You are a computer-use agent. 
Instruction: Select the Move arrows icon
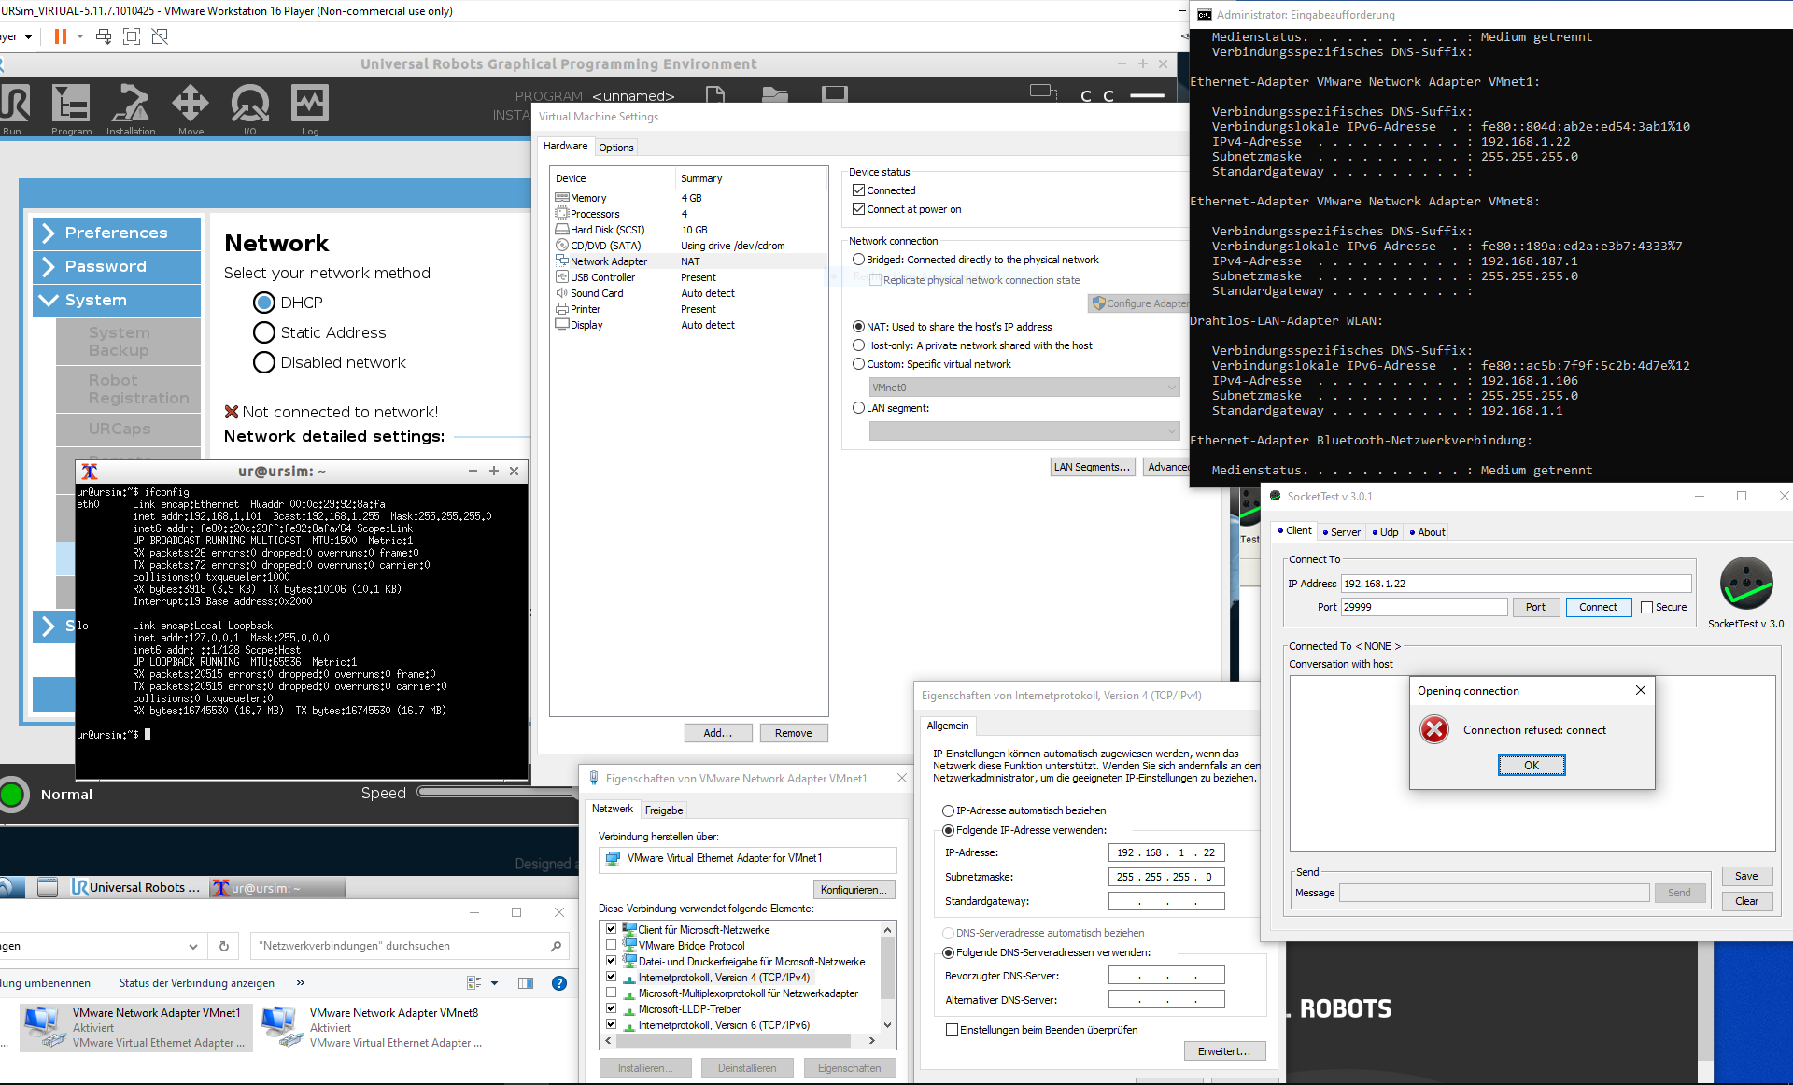pos(191,104)
